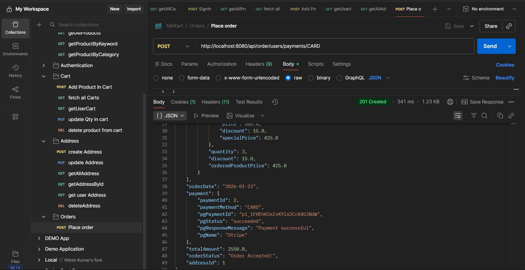Viewport: 525px width, 270px height.
Task: Click the filter response icon
Action: coord(474,116)
